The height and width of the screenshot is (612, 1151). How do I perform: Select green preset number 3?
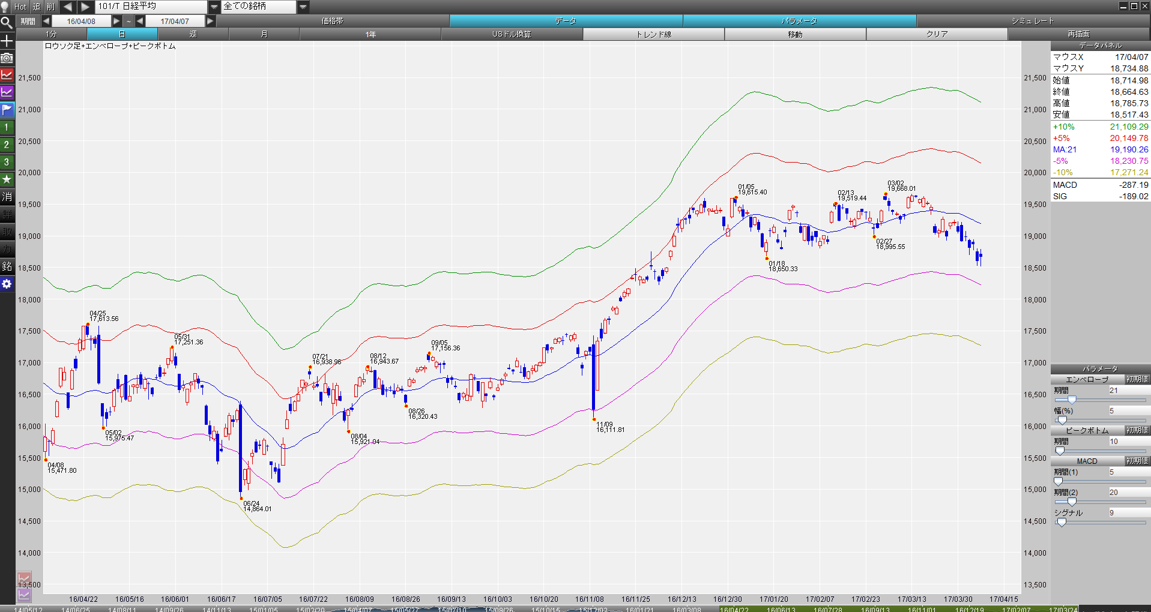[7, 162]
